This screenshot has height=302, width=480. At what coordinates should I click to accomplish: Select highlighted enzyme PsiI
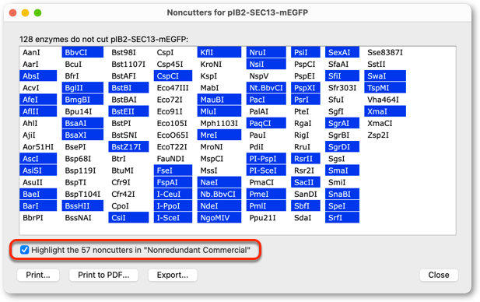pyautogui.click(x=306, y=52)
